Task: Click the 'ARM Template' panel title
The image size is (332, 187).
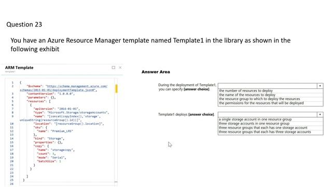Action: tap(19, 68)
